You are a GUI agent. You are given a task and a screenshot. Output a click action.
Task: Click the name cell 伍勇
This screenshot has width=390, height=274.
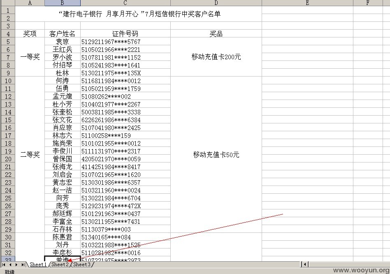pyautogui.click(x=63, y=88)
